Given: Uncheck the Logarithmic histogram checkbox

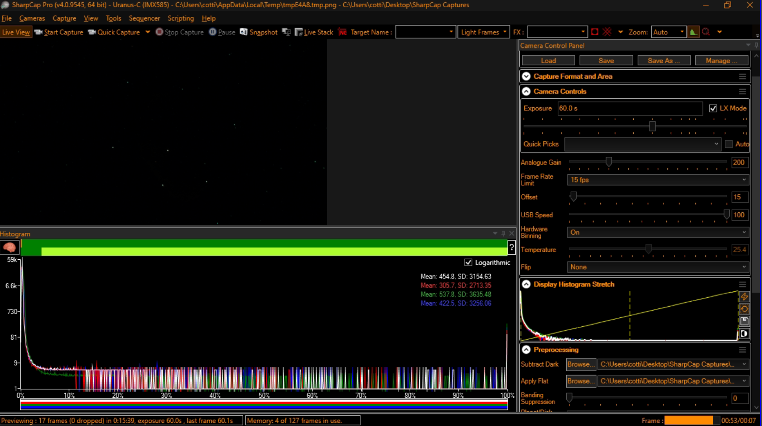Looking at the screenshot, I should tap(468, 262).
